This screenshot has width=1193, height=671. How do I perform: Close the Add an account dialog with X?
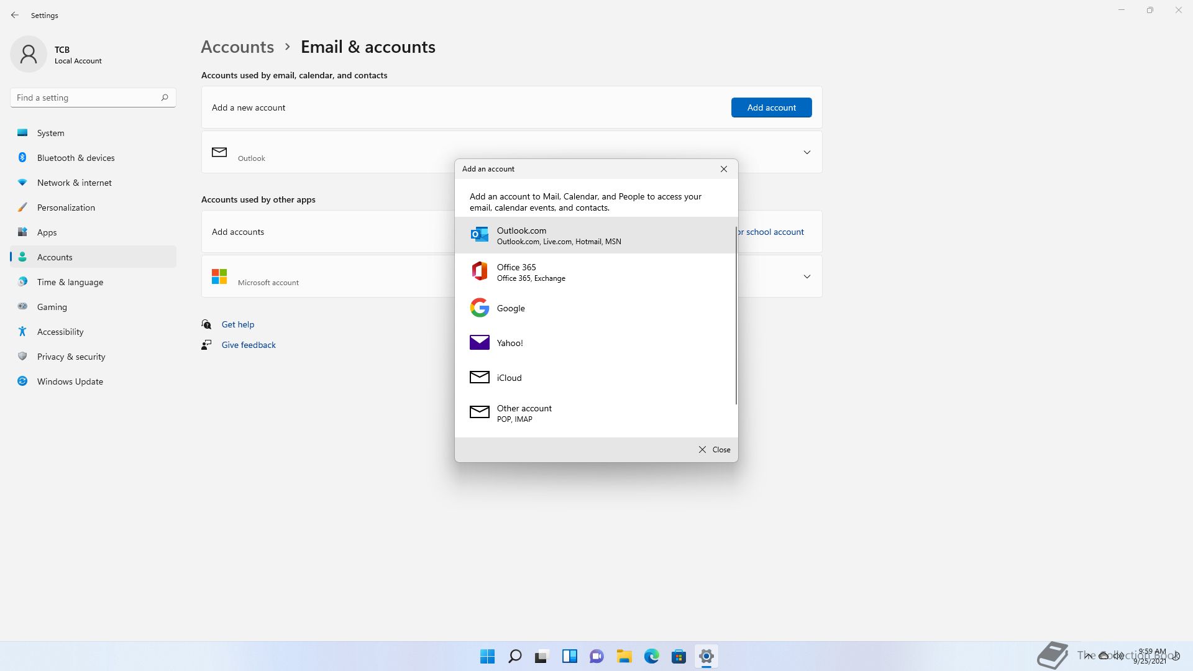pyautogui.click(x=724, y=169)
